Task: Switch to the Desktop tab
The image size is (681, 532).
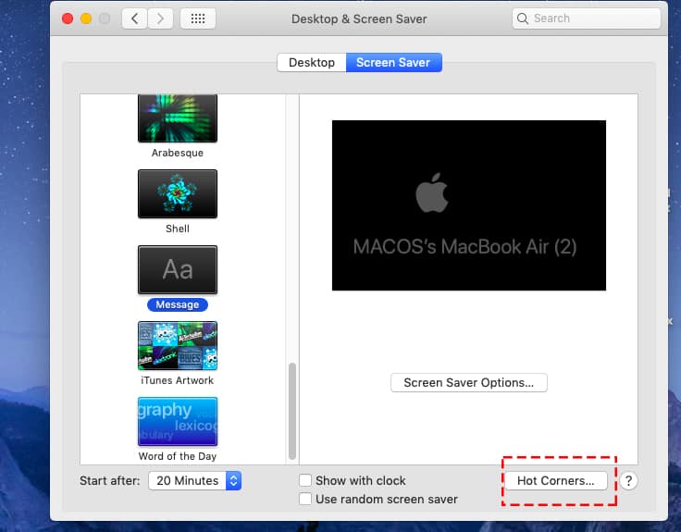Action: (312, 62)
